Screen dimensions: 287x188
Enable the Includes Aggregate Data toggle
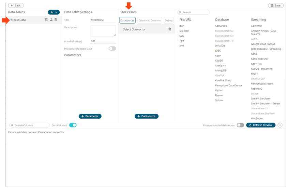point(112,49)
